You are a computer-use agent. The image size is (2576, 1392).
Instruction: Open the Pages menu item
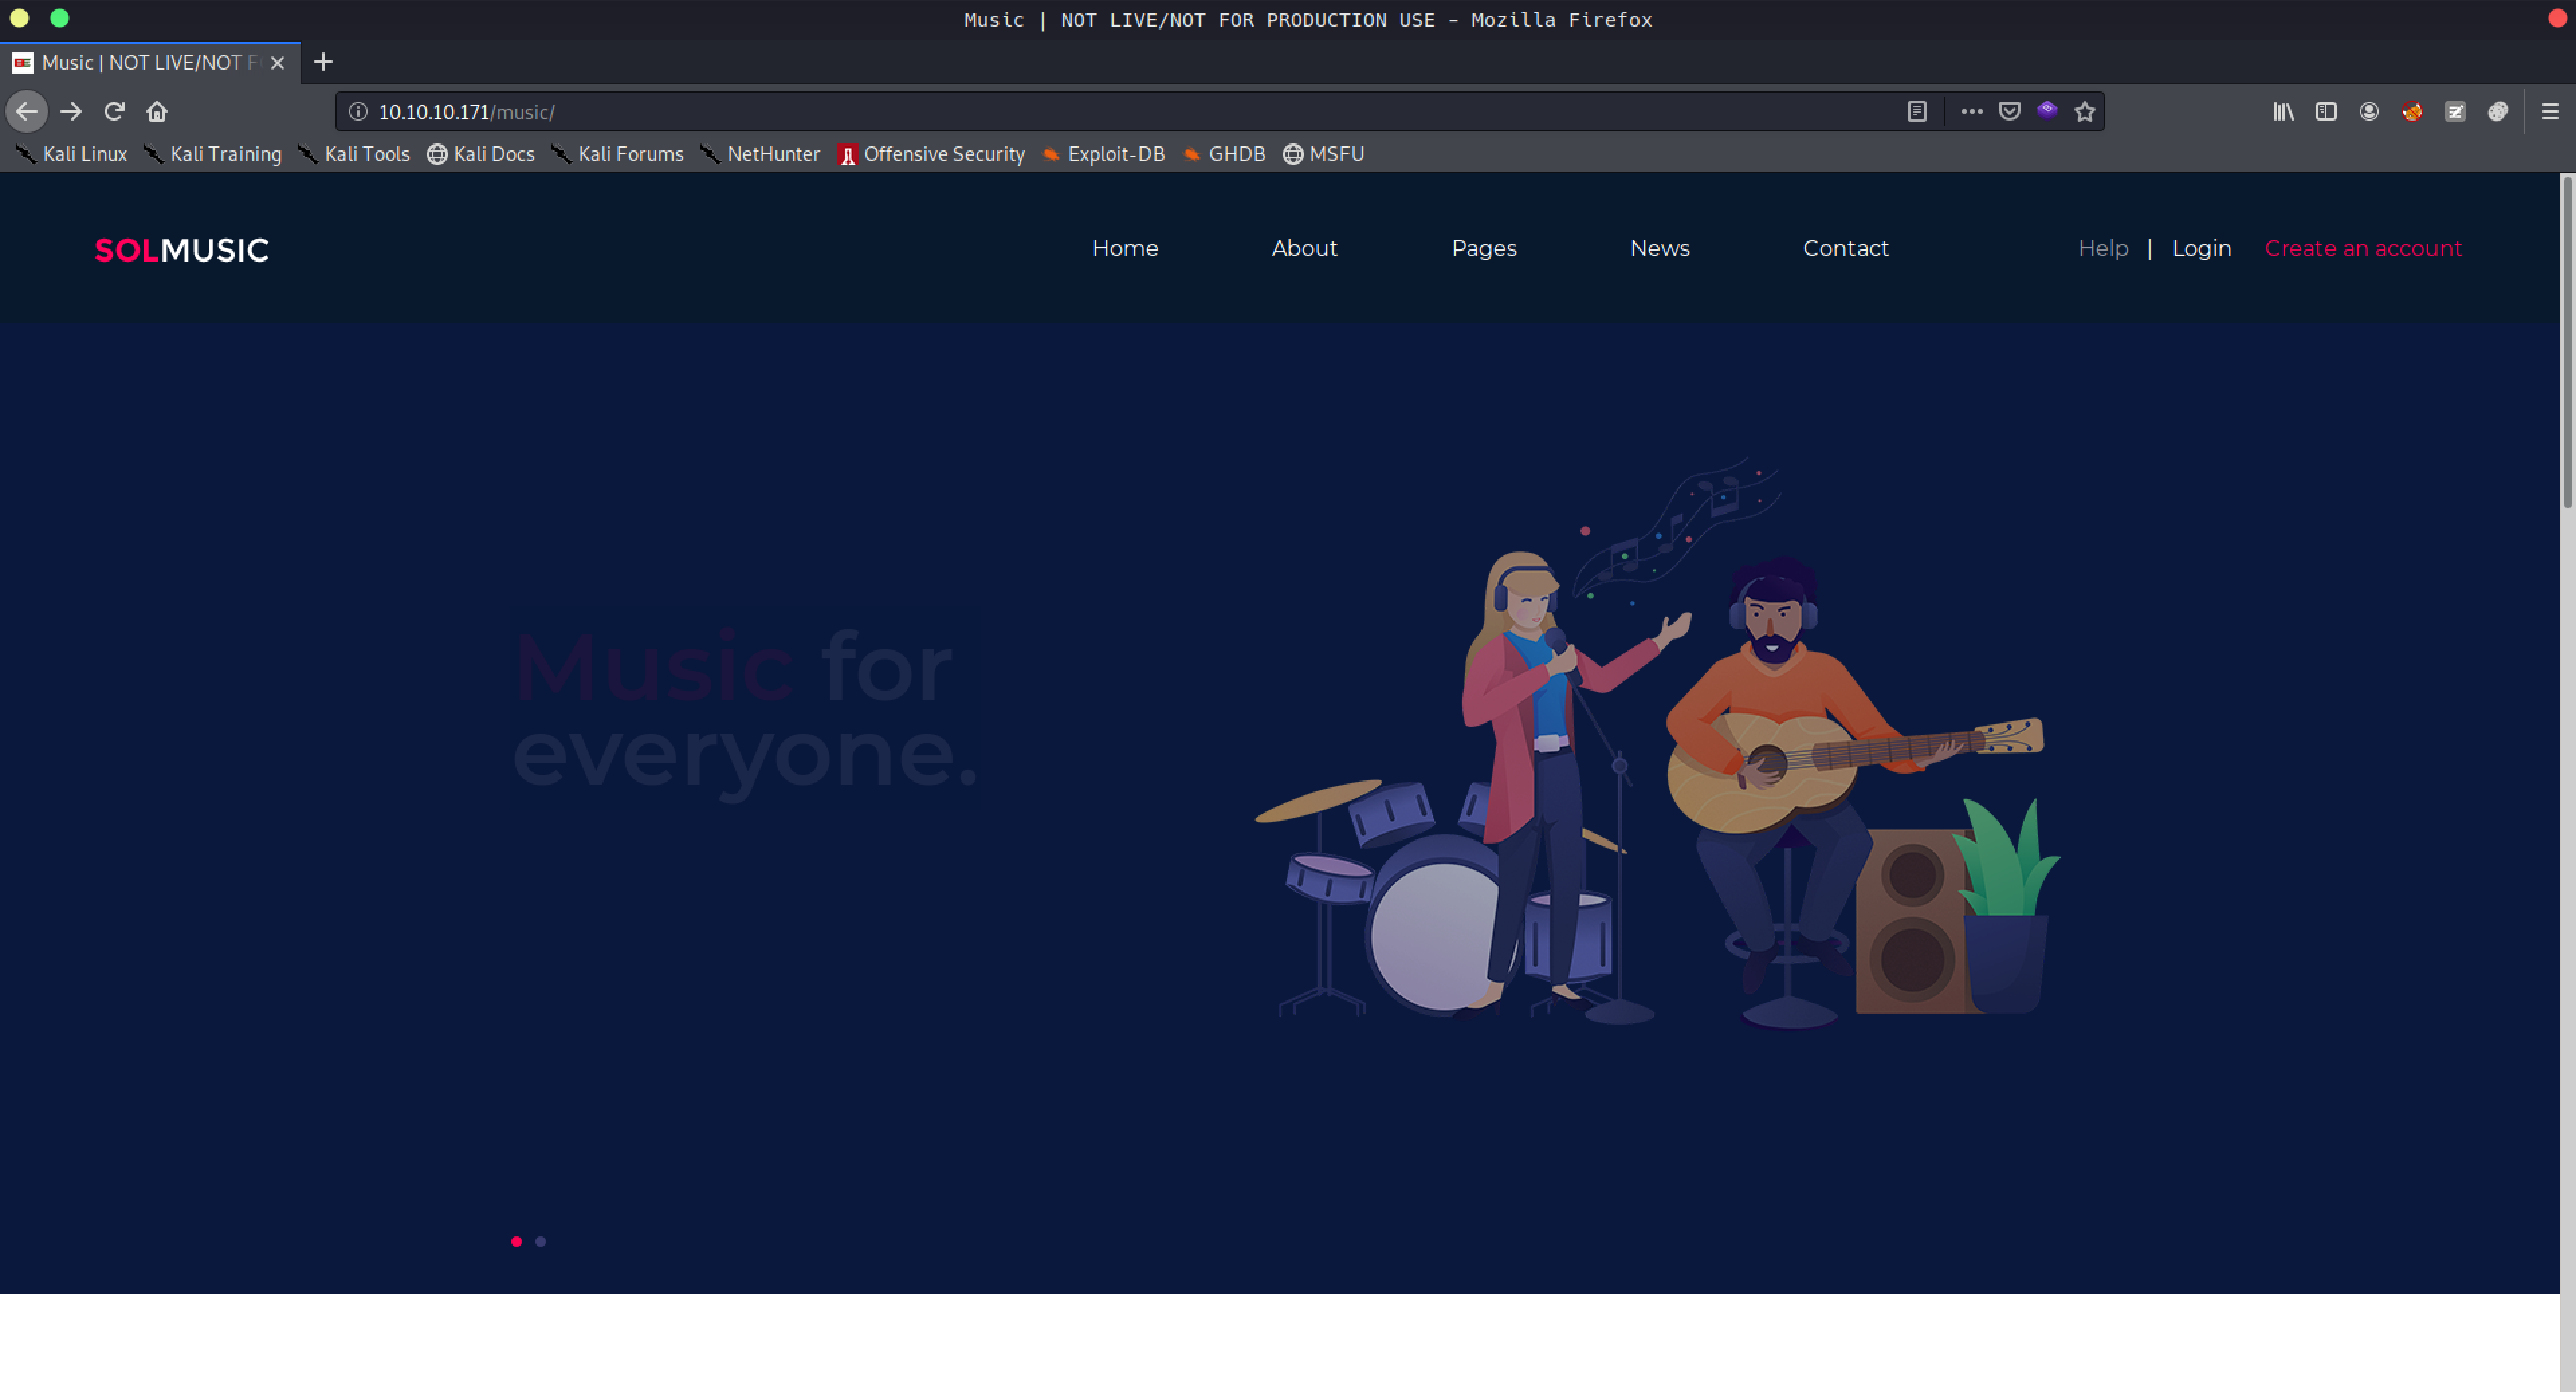tap(1484, 249)
